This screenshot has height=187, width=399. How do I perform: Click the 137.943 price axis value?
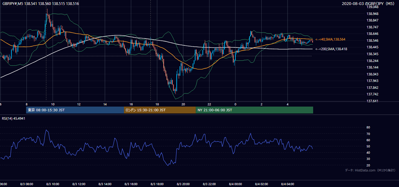(372, 81)
